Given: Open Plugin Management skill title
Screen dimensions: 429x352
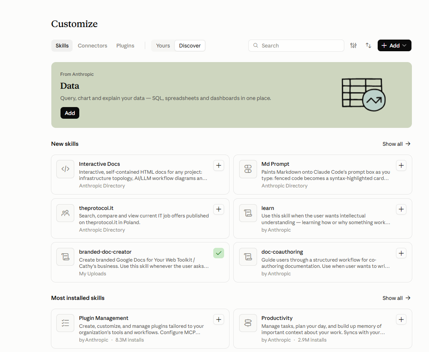Looking at the screenshot, I should [103, 318].
